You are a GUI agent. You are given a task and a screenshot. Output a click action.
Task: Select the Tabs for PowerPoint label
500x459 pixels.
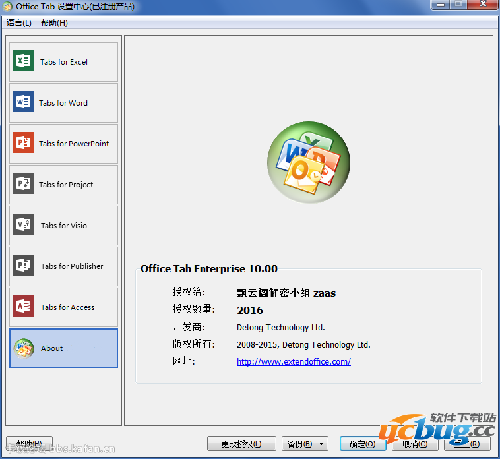pyautogui.click(x=74, y=144)
